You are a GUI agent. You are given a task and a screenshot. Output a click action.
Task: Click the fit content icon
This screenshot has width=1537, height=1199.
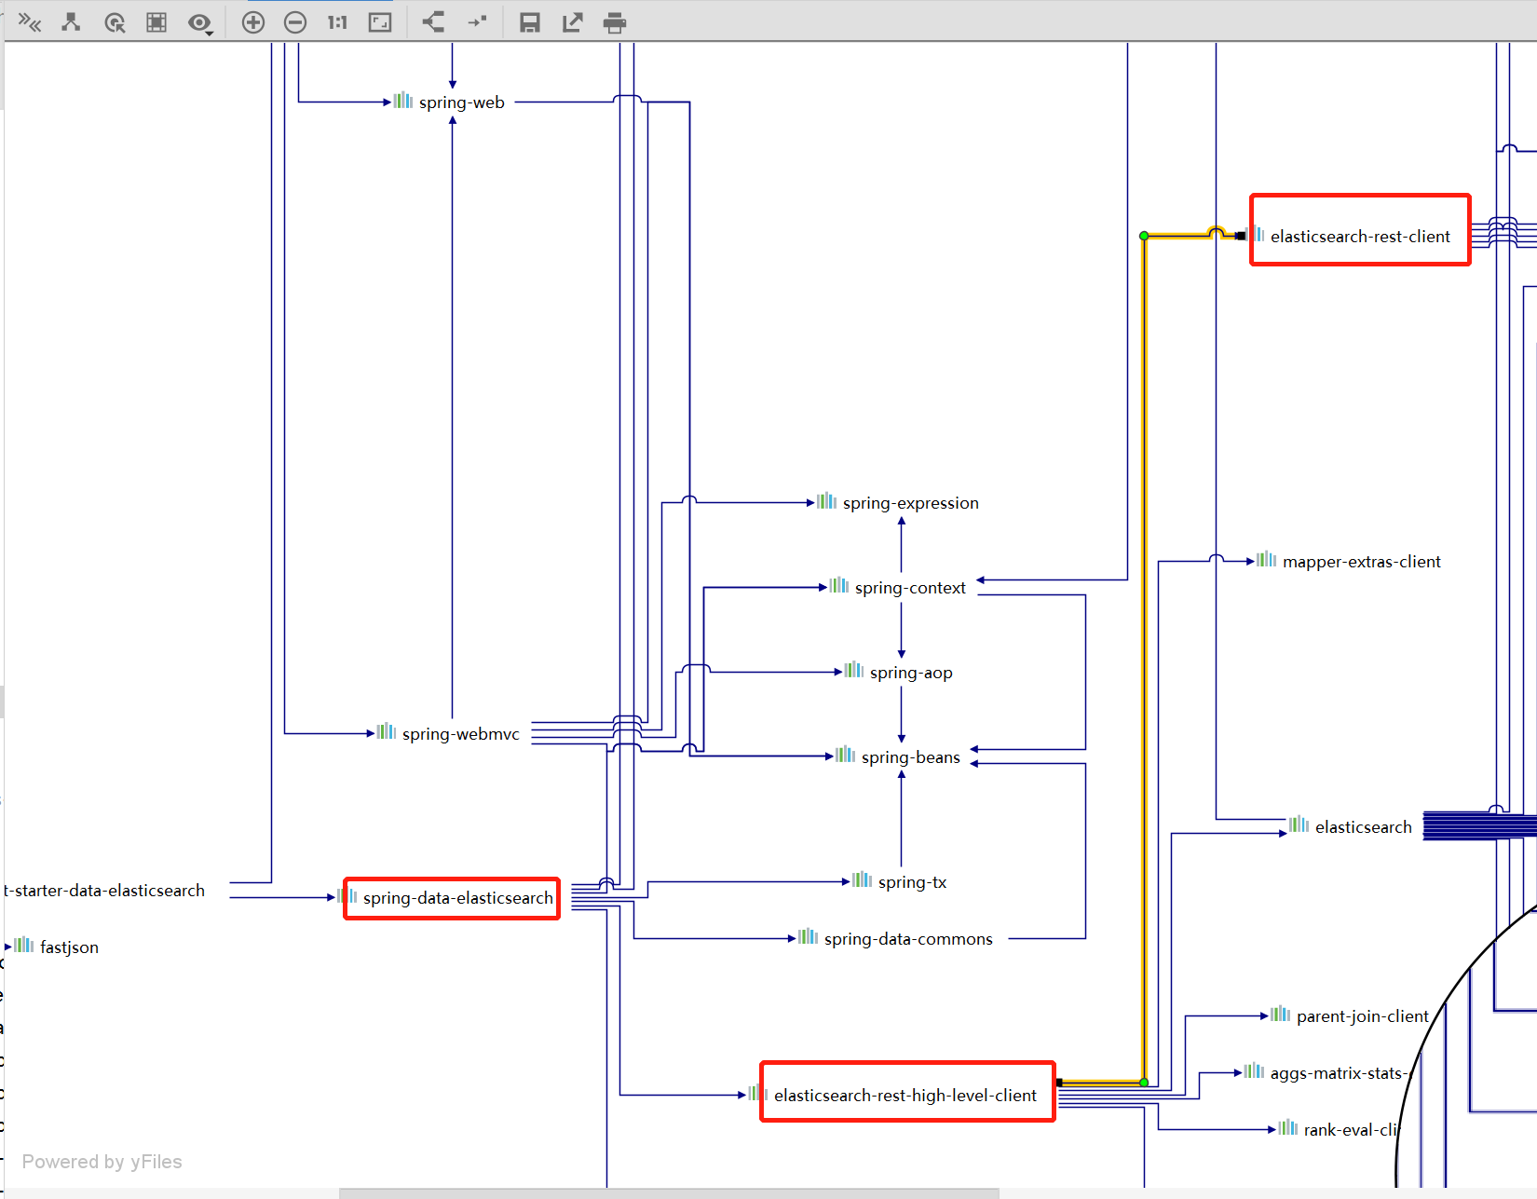click(380, 22)
